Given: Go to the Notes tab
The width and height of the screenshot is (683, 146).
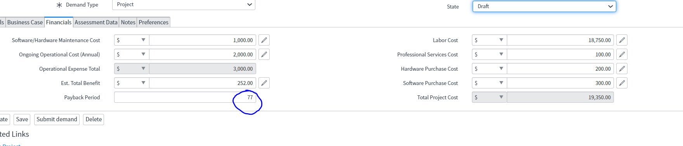Looking at the screenshot, I should click(128, 22).
